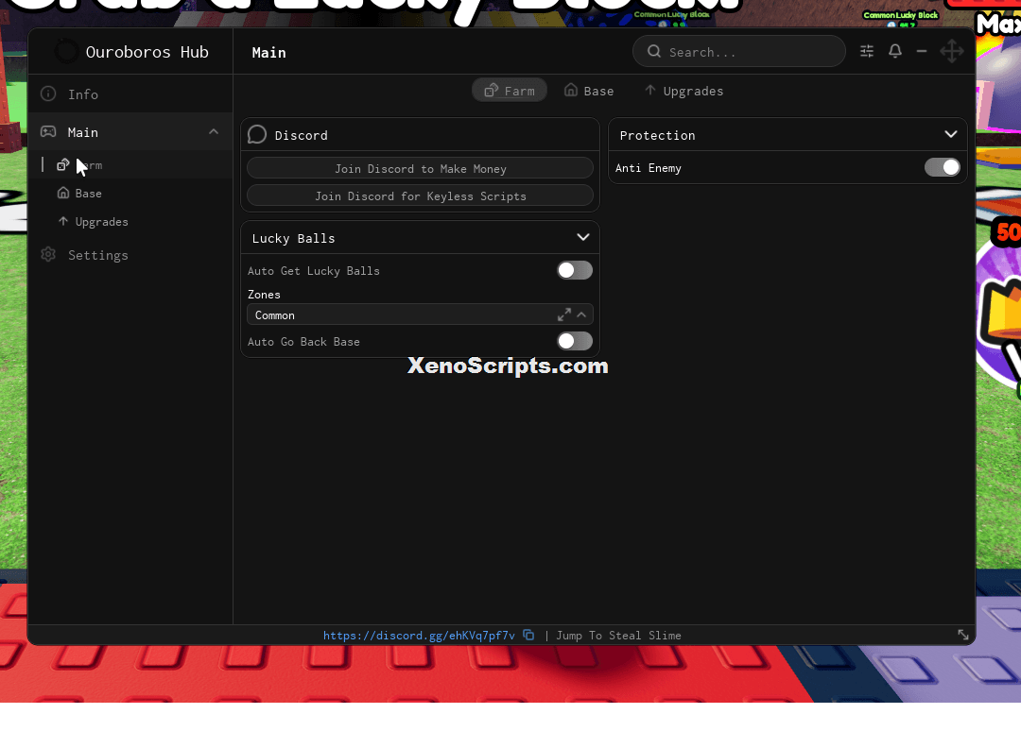1021x731 pixels.
Task: Click the Search input field
Action: coord(739,51)
